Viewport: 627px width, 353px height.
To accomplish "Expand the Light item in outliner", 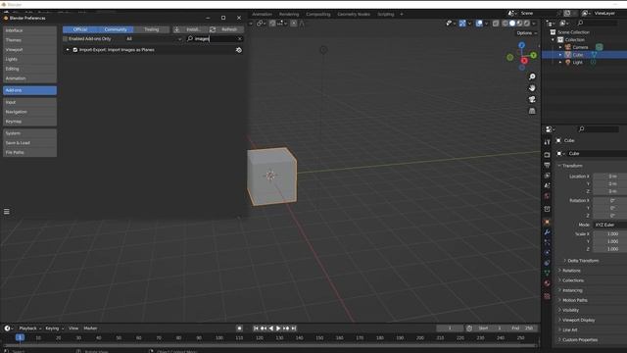I will point(560,63).
